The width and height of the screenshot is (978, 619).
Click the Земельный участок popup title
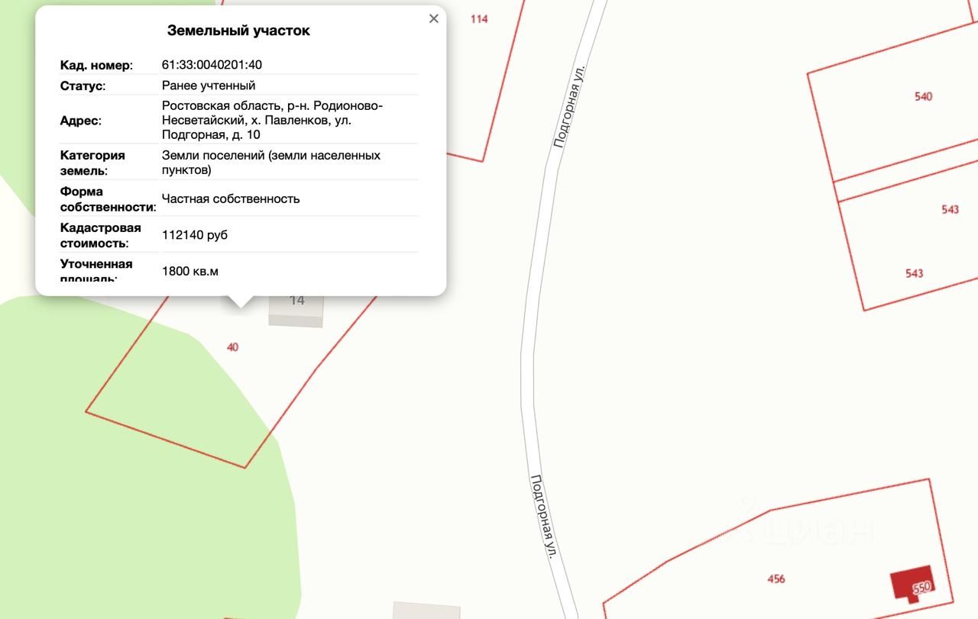[238, 31]
